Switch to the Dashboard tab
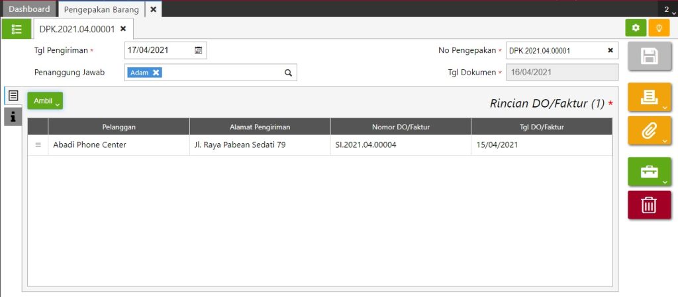The image size is (678, 297). 29,9
